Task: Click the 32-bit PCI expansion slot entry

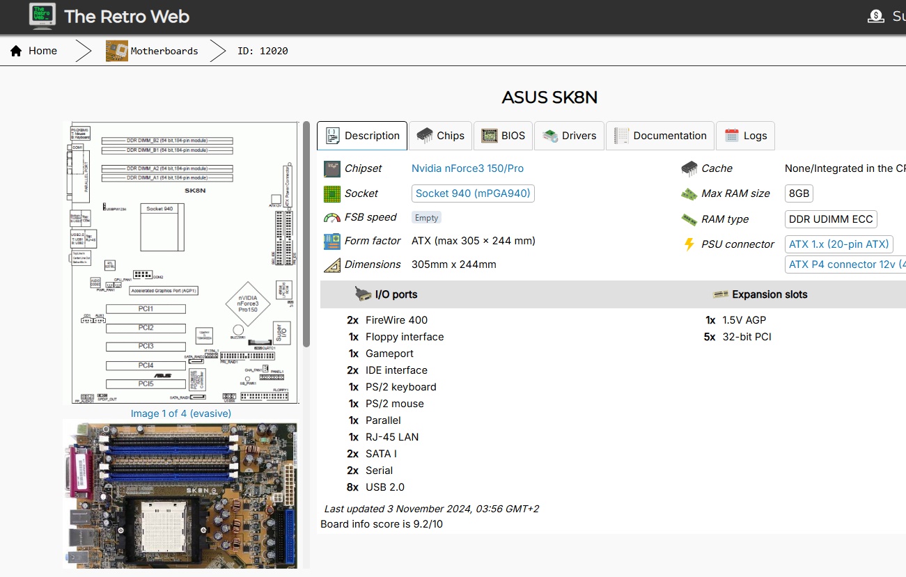Action: click(x=737, y=337)
